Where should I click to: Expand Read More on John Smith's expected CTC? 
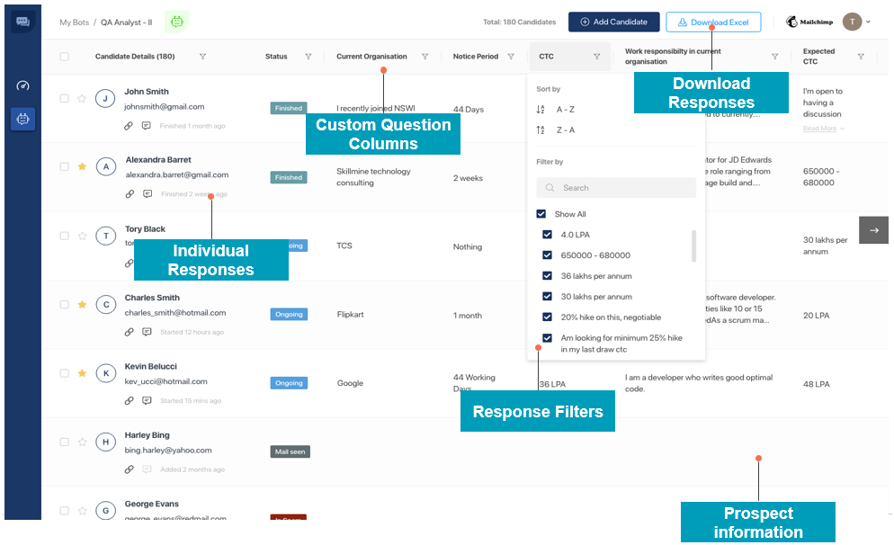click(823, 129)
